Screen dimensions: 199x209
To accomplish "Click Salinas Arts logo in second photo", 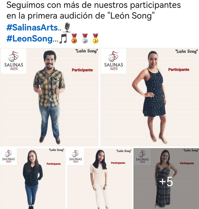I will 113,61.
